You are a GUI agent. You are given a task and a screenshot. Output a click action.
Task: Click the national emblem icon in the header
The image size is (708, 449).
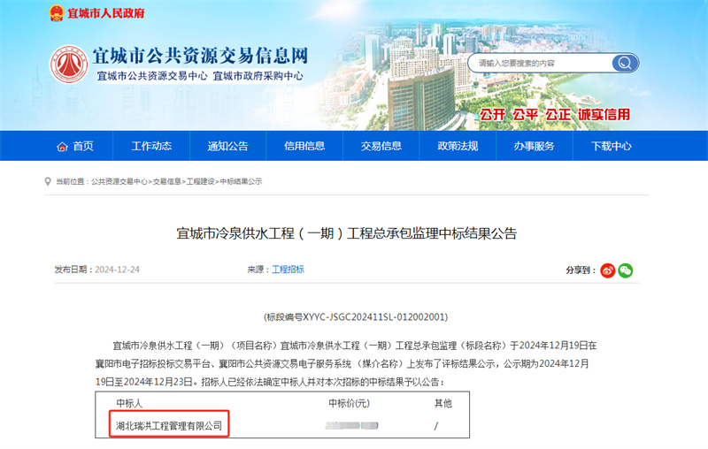pyautogui.click(x=57, y=13)
